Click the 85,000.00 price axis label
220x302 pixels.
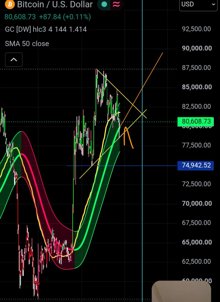tap(197, 87)
